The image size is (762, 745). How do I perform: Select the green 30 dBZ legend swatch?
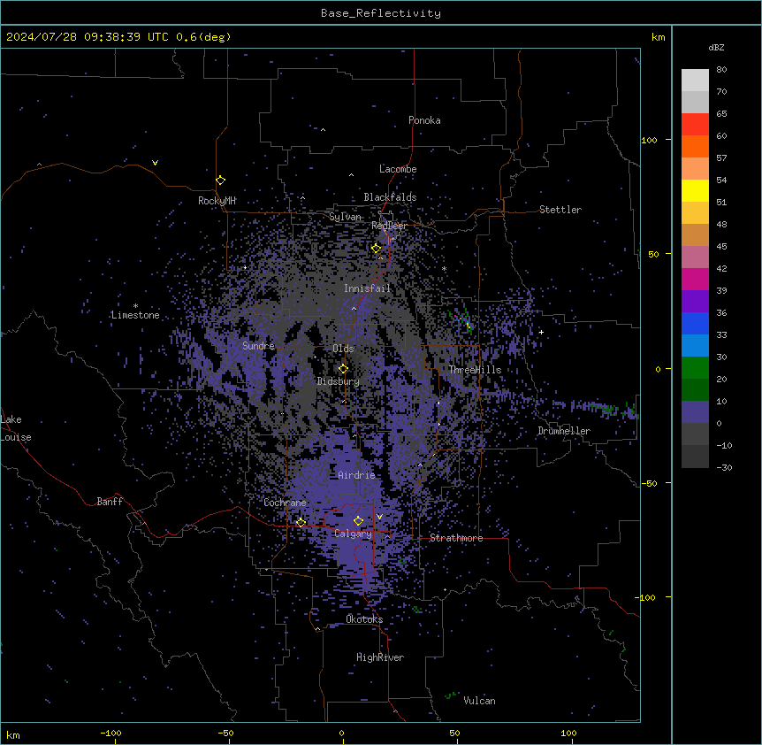point(695,368)
